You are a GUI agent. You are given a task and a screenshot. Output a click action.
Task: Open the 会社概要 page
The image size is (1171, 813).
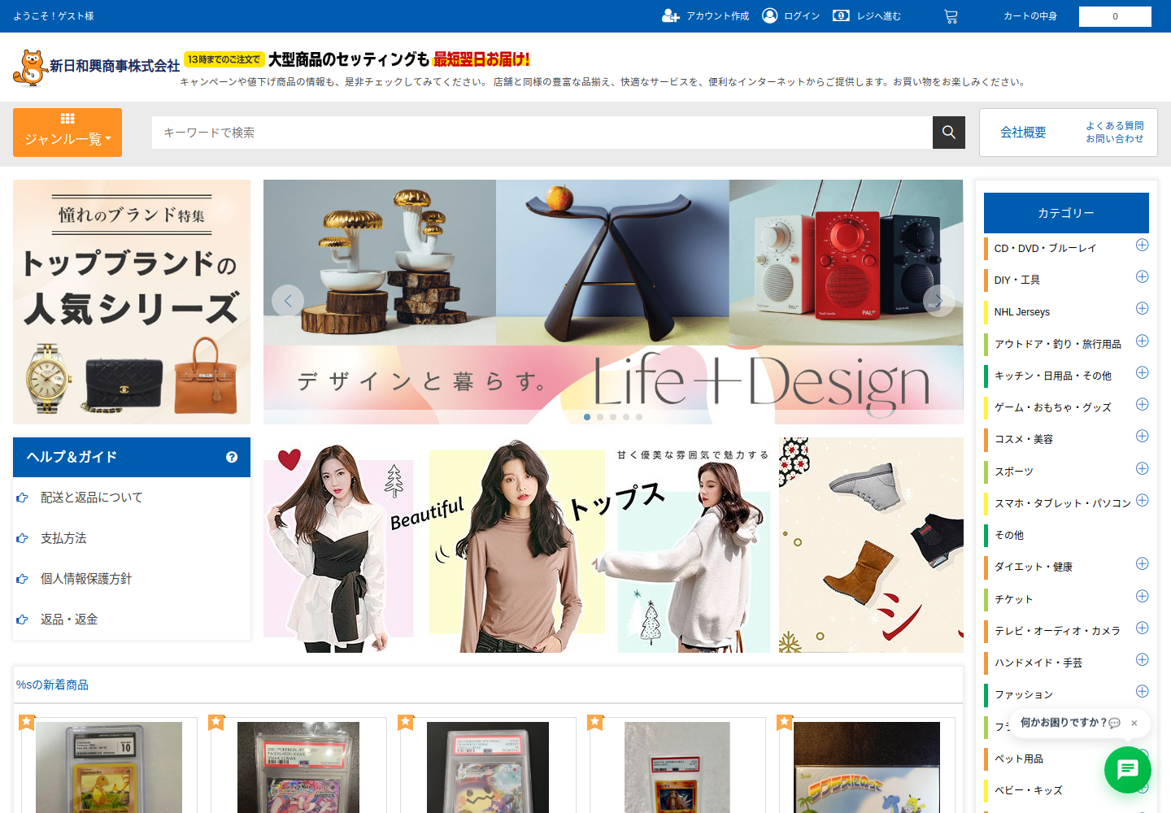(x=1023, y=133)
